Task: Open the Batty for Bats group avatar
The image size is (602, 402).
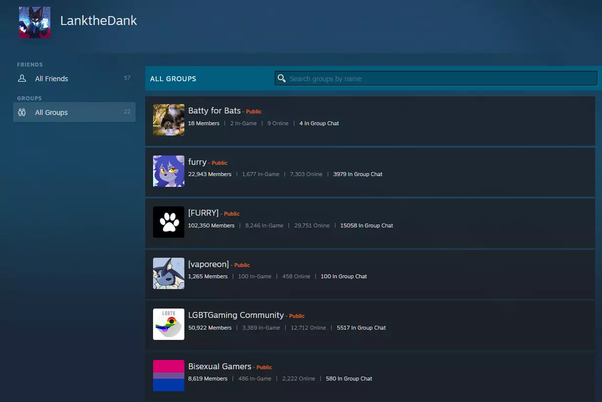Action: (169, 120)
